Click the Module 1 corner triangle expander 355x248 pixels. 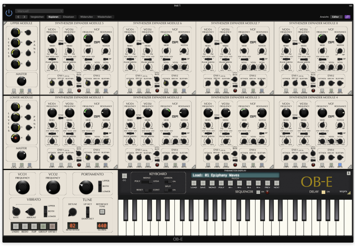[x=116, y=167]
